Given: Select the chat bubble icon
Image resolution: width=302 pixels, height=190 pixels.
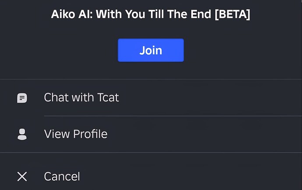Looking at the screenshot, I should [22, 98].
